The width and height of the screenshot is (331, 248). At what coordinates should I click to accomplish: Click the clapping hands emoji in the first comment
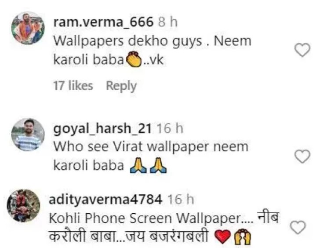pyautogui.click(x=134, y=59)
